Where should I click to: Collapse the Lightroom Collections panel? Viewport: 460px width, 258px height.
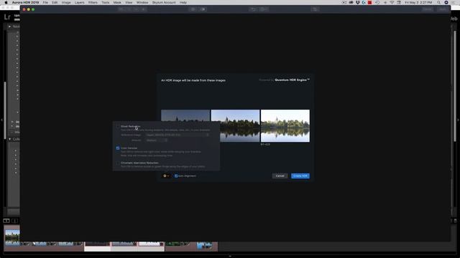pyautogui.click(x=9, y=139)
